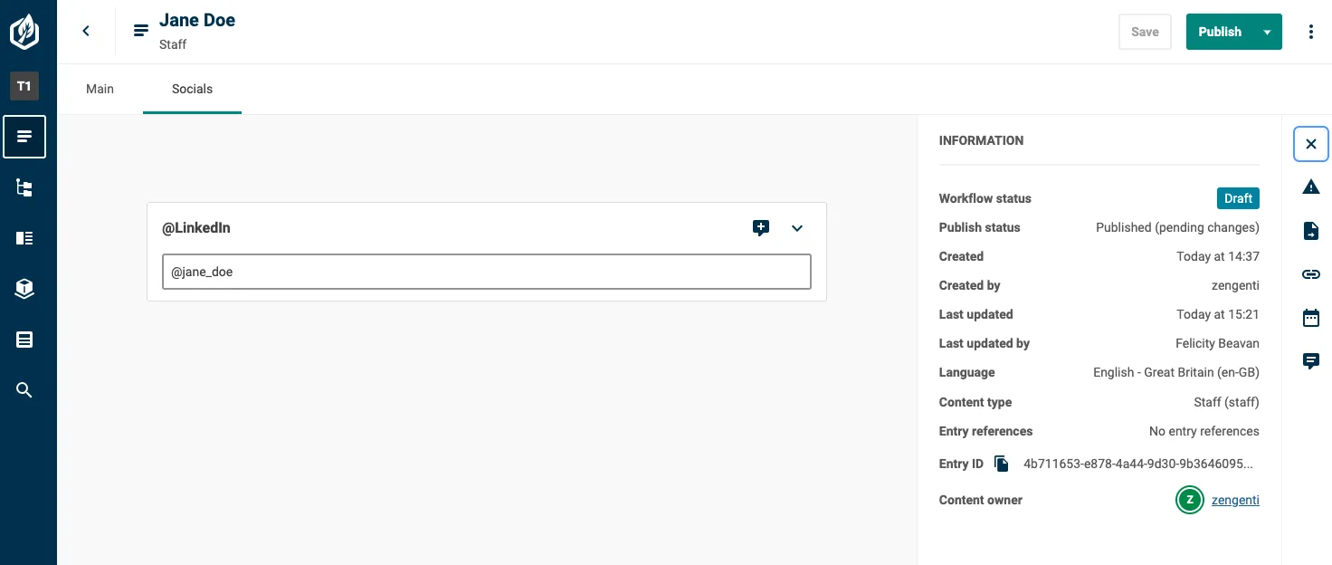Show the validation warnings triangle panel
The image size is (1332, 565).
pyautogui.click(x=1311, y=187)
